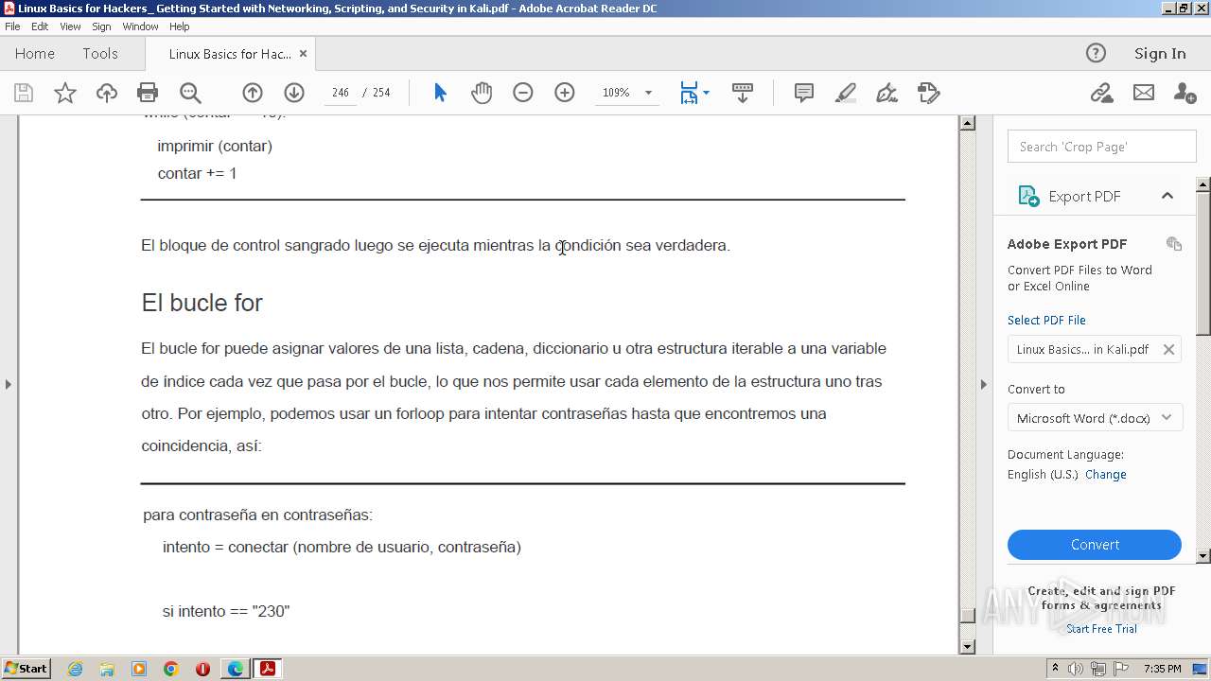
Task: Switch to the Tools tab
Action: click(100, 54)
